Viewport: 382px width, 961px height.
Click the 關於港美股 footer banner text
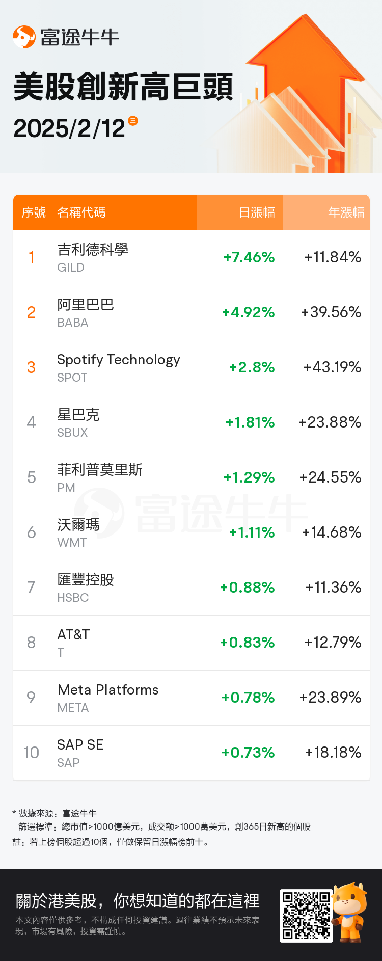click(x=138, y=901)
